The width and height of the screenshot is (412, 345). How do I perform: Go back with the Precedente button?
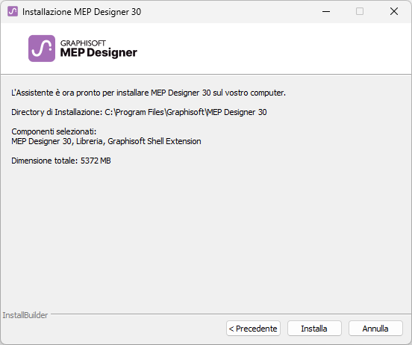[253, 328]
